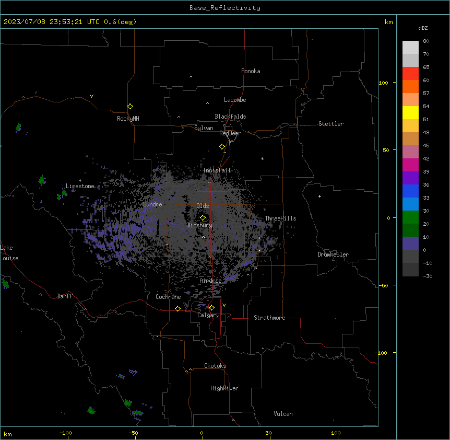Select the Sundre label
Viewport: 450px width, 440px height.
152,204
